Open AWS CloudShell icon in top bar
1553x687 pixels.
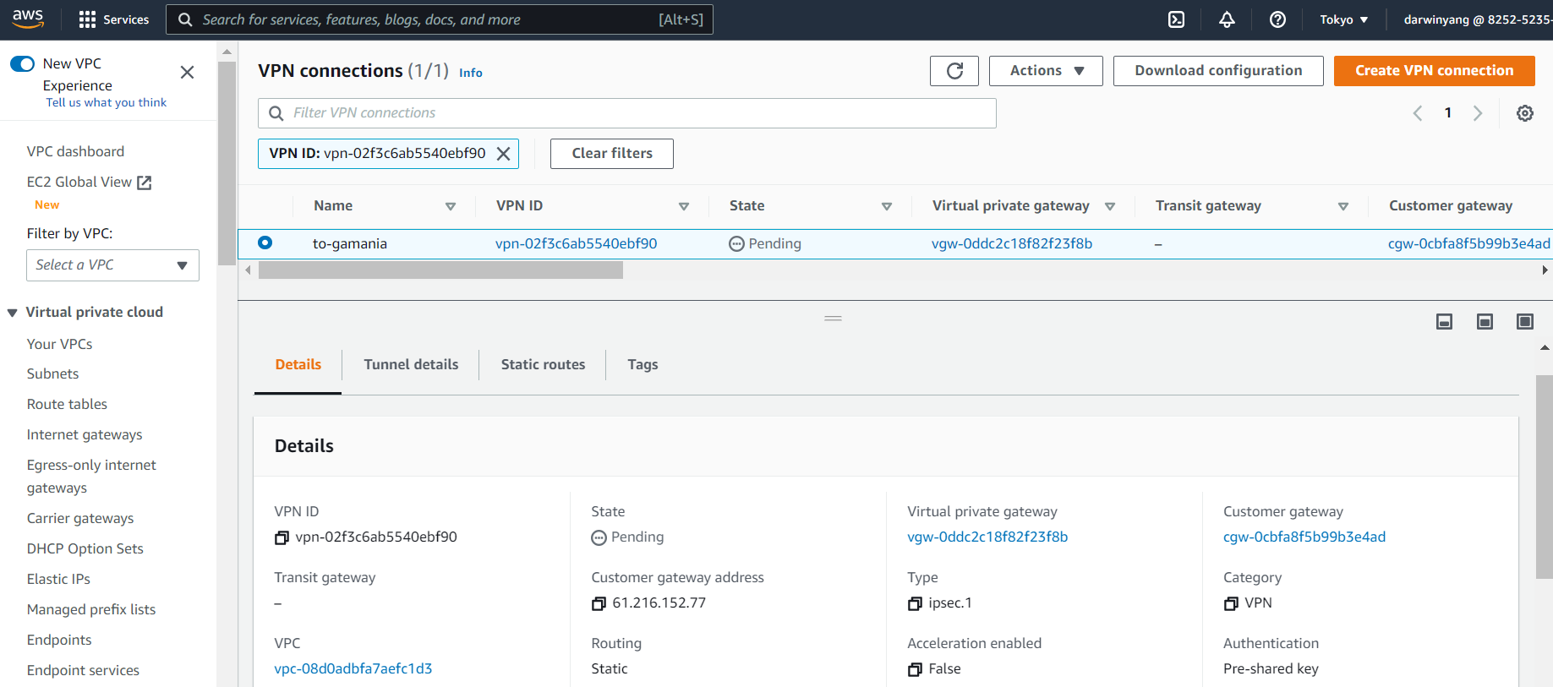1176,19
